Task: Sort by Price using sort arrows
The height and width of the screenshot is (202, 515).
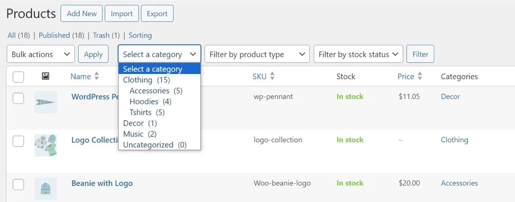Action: click(x=420, y=76)
